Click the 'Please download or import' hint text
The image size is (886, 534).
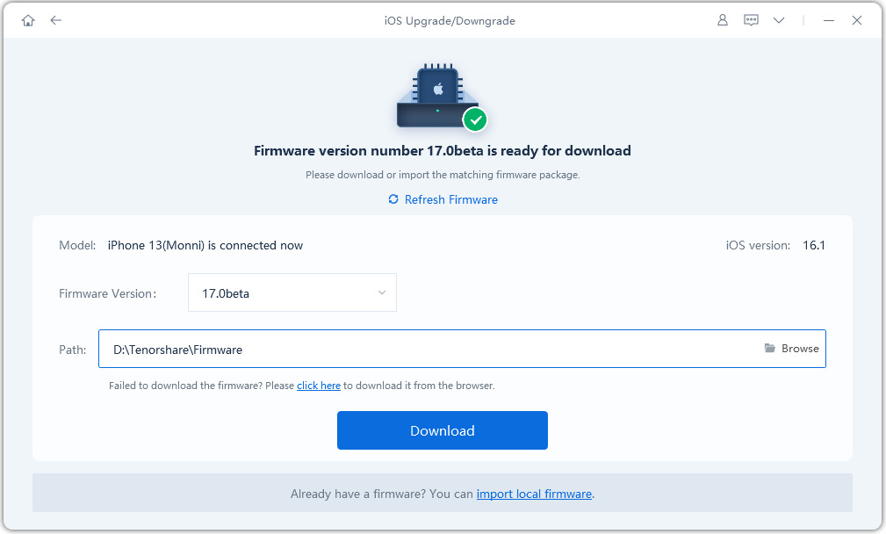click(x=443, y=175)
